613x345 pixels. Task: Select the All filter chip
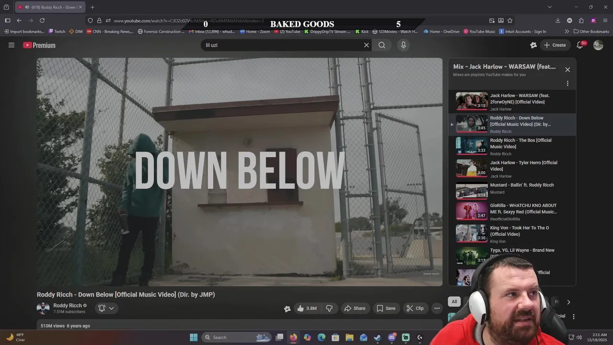[x=454, y=301]
